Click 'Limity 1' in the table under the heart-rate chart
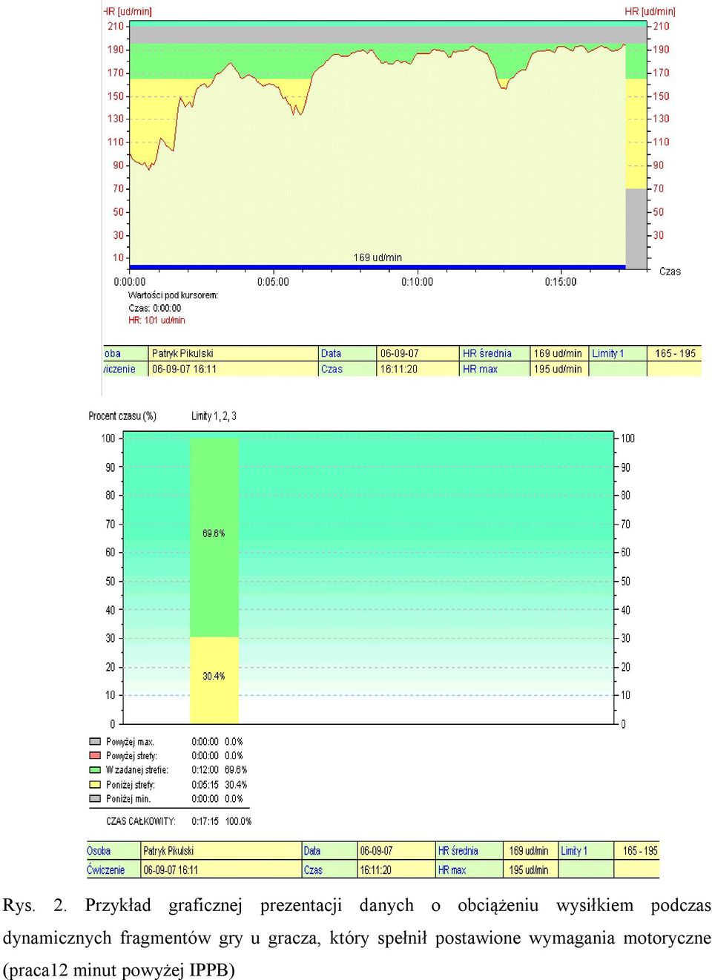Image resolution: width=712 pixels, height=980 pixels. coord(608,353)
